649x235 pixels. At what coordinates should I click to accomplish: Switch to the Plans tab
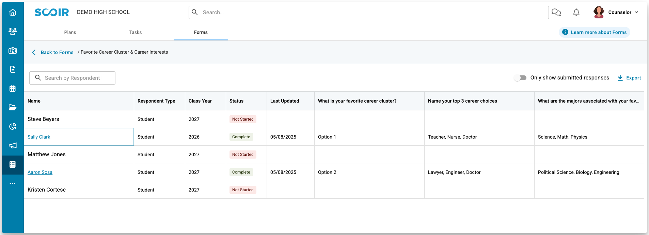(x=70, y=32)
